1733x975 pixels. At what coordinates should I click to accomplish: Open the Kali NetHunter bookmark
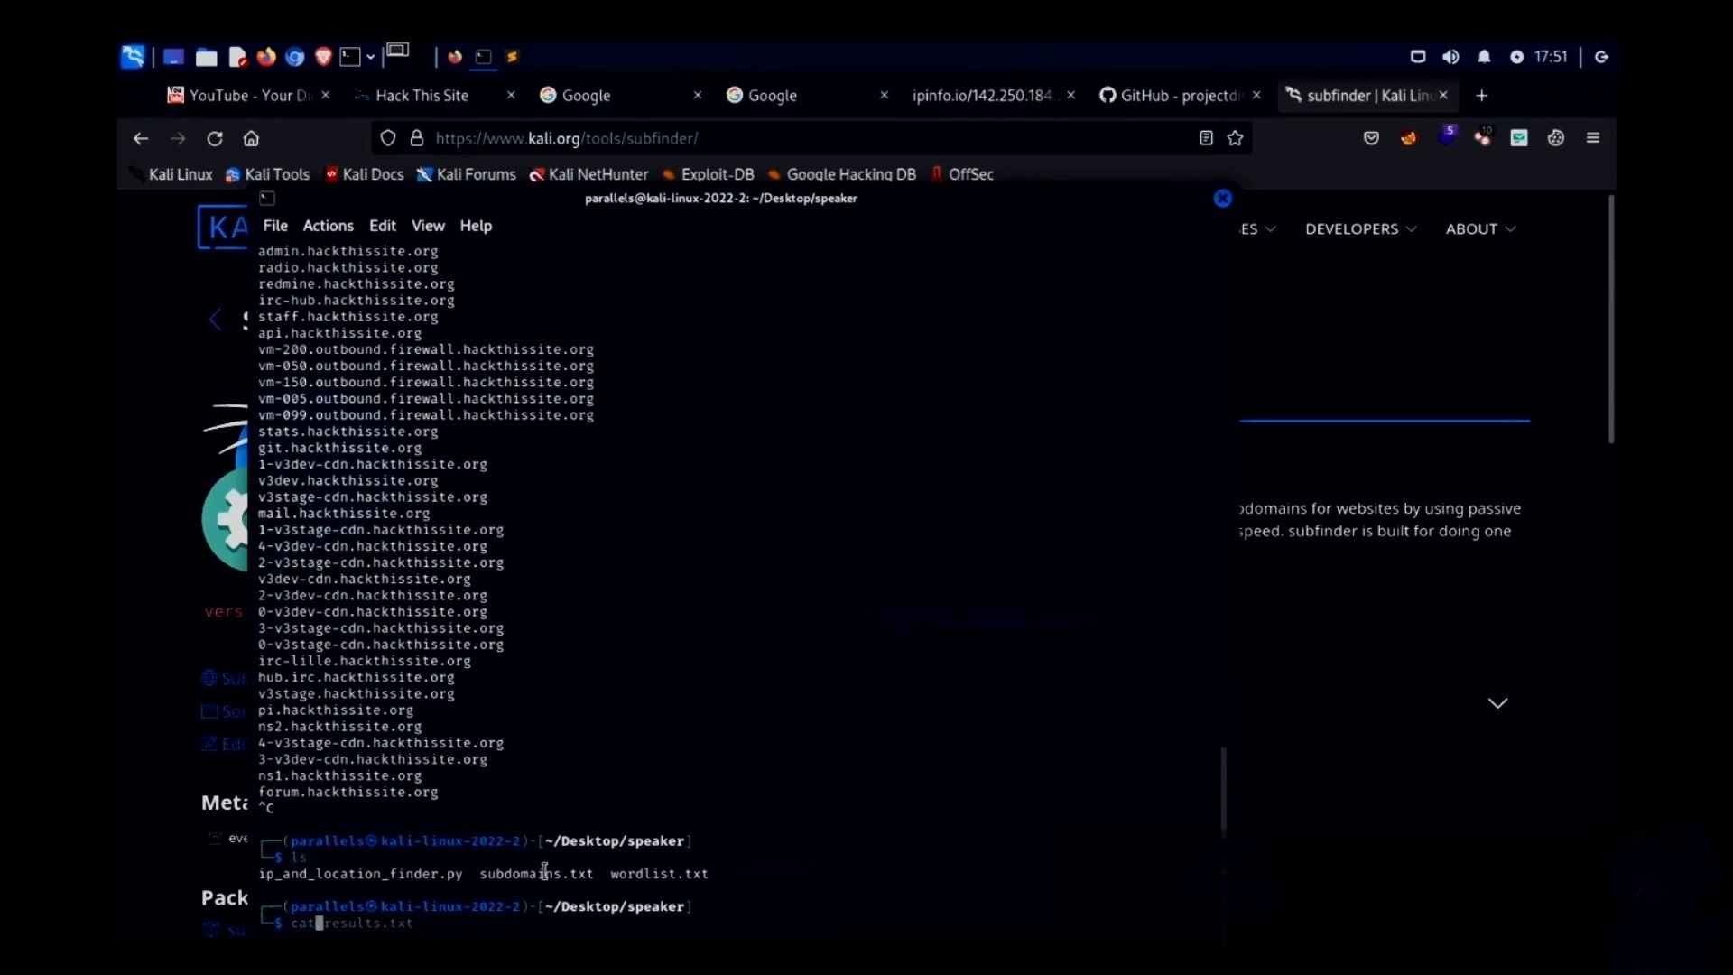pyautogui.click(x=589, y=174)
